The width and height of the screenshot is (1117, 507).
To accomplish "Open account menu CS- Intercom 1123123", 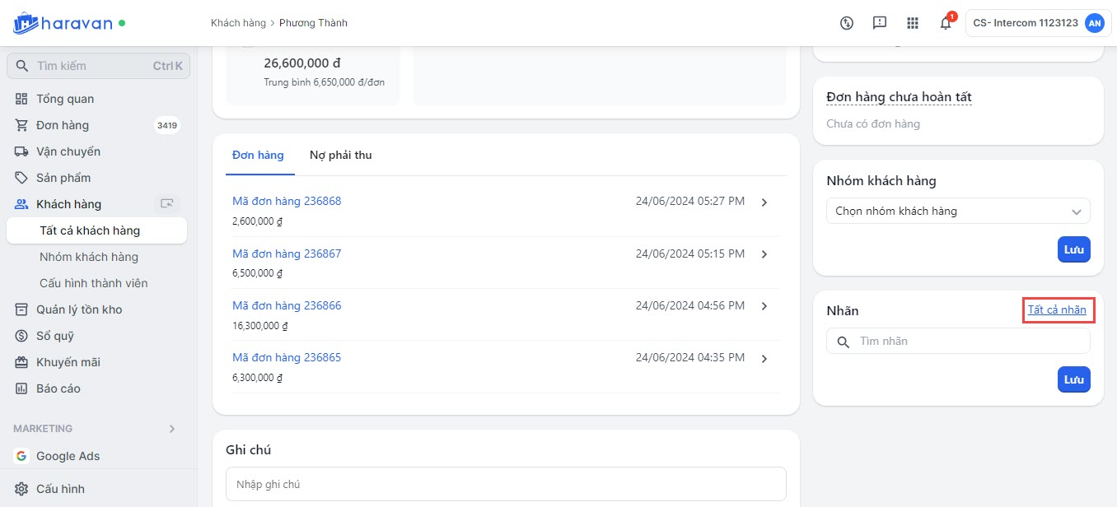I will click(x=1037, y=23).
